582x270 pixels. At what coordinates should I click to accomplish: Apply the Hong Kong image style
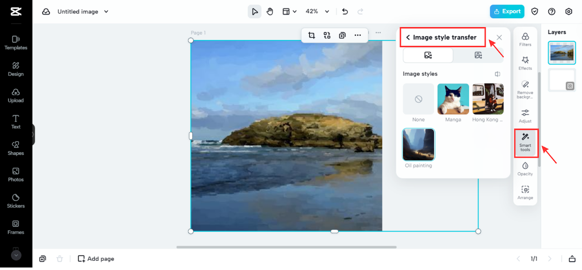pyautogui.click(x=488, y=99)
